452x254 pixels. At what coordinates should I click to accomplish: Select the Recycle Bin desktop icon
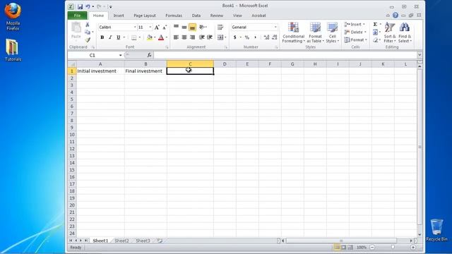point(436,230)
